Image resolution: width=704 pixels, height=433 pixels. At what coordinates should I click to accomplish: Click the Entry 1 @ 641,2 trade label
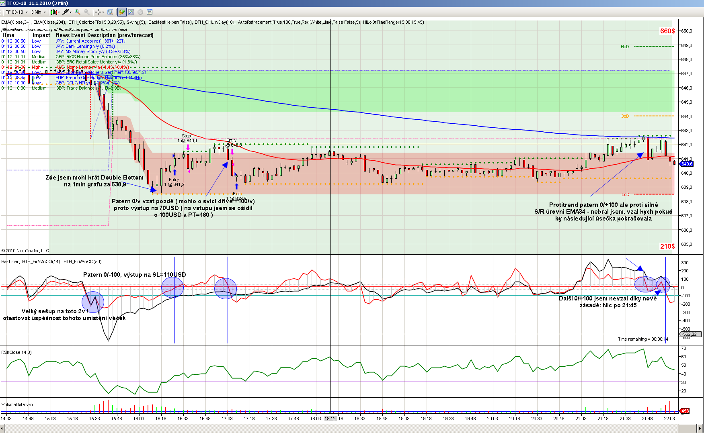(x=174, y=182)
